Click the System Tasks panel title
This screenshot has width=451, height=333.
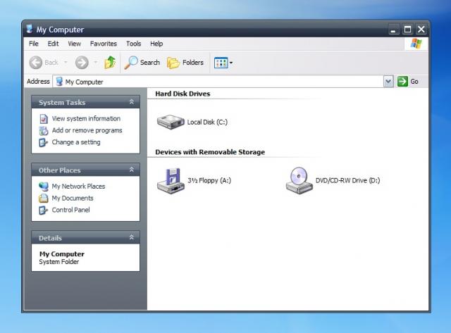(62, 103)
